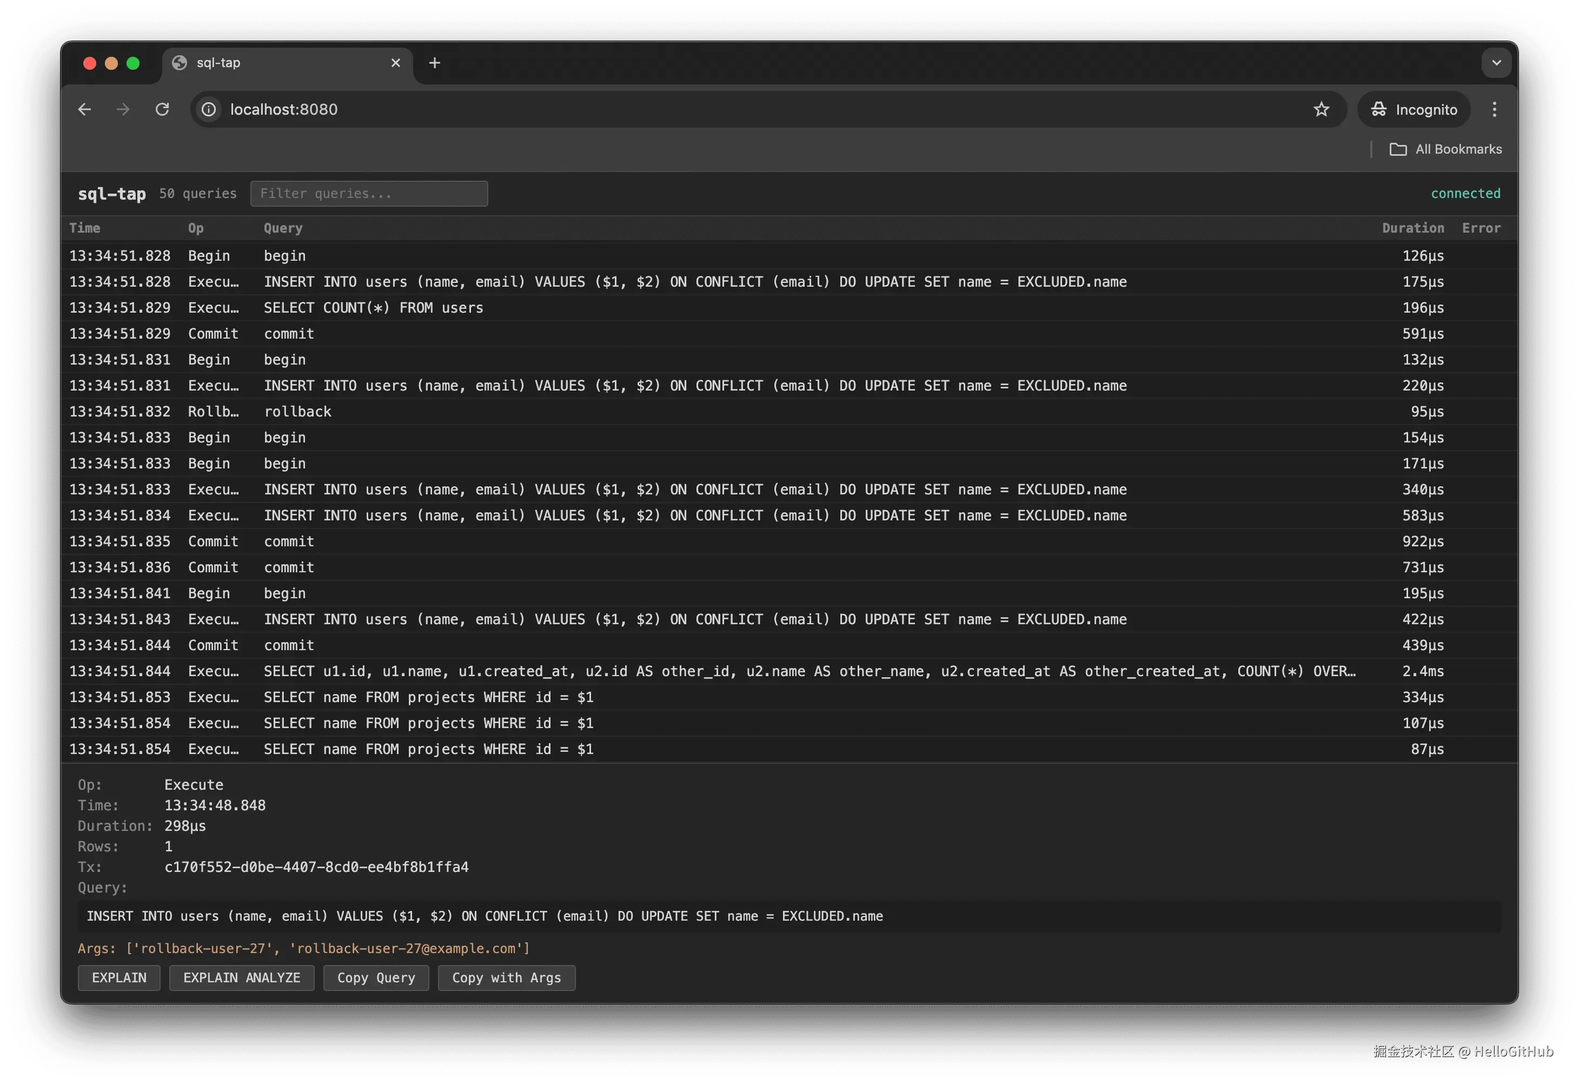Click Copy Query button
The image size is (1579, 1084).
click(376, 978)
